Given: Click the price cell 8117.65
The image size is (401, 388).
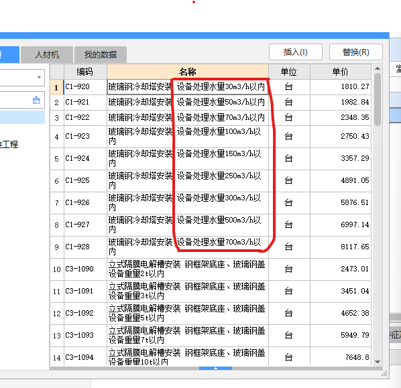Looking at the screenshot, I should click(341, 247).
